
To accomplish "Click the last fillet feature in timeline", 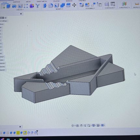I will tap(35, 133).
